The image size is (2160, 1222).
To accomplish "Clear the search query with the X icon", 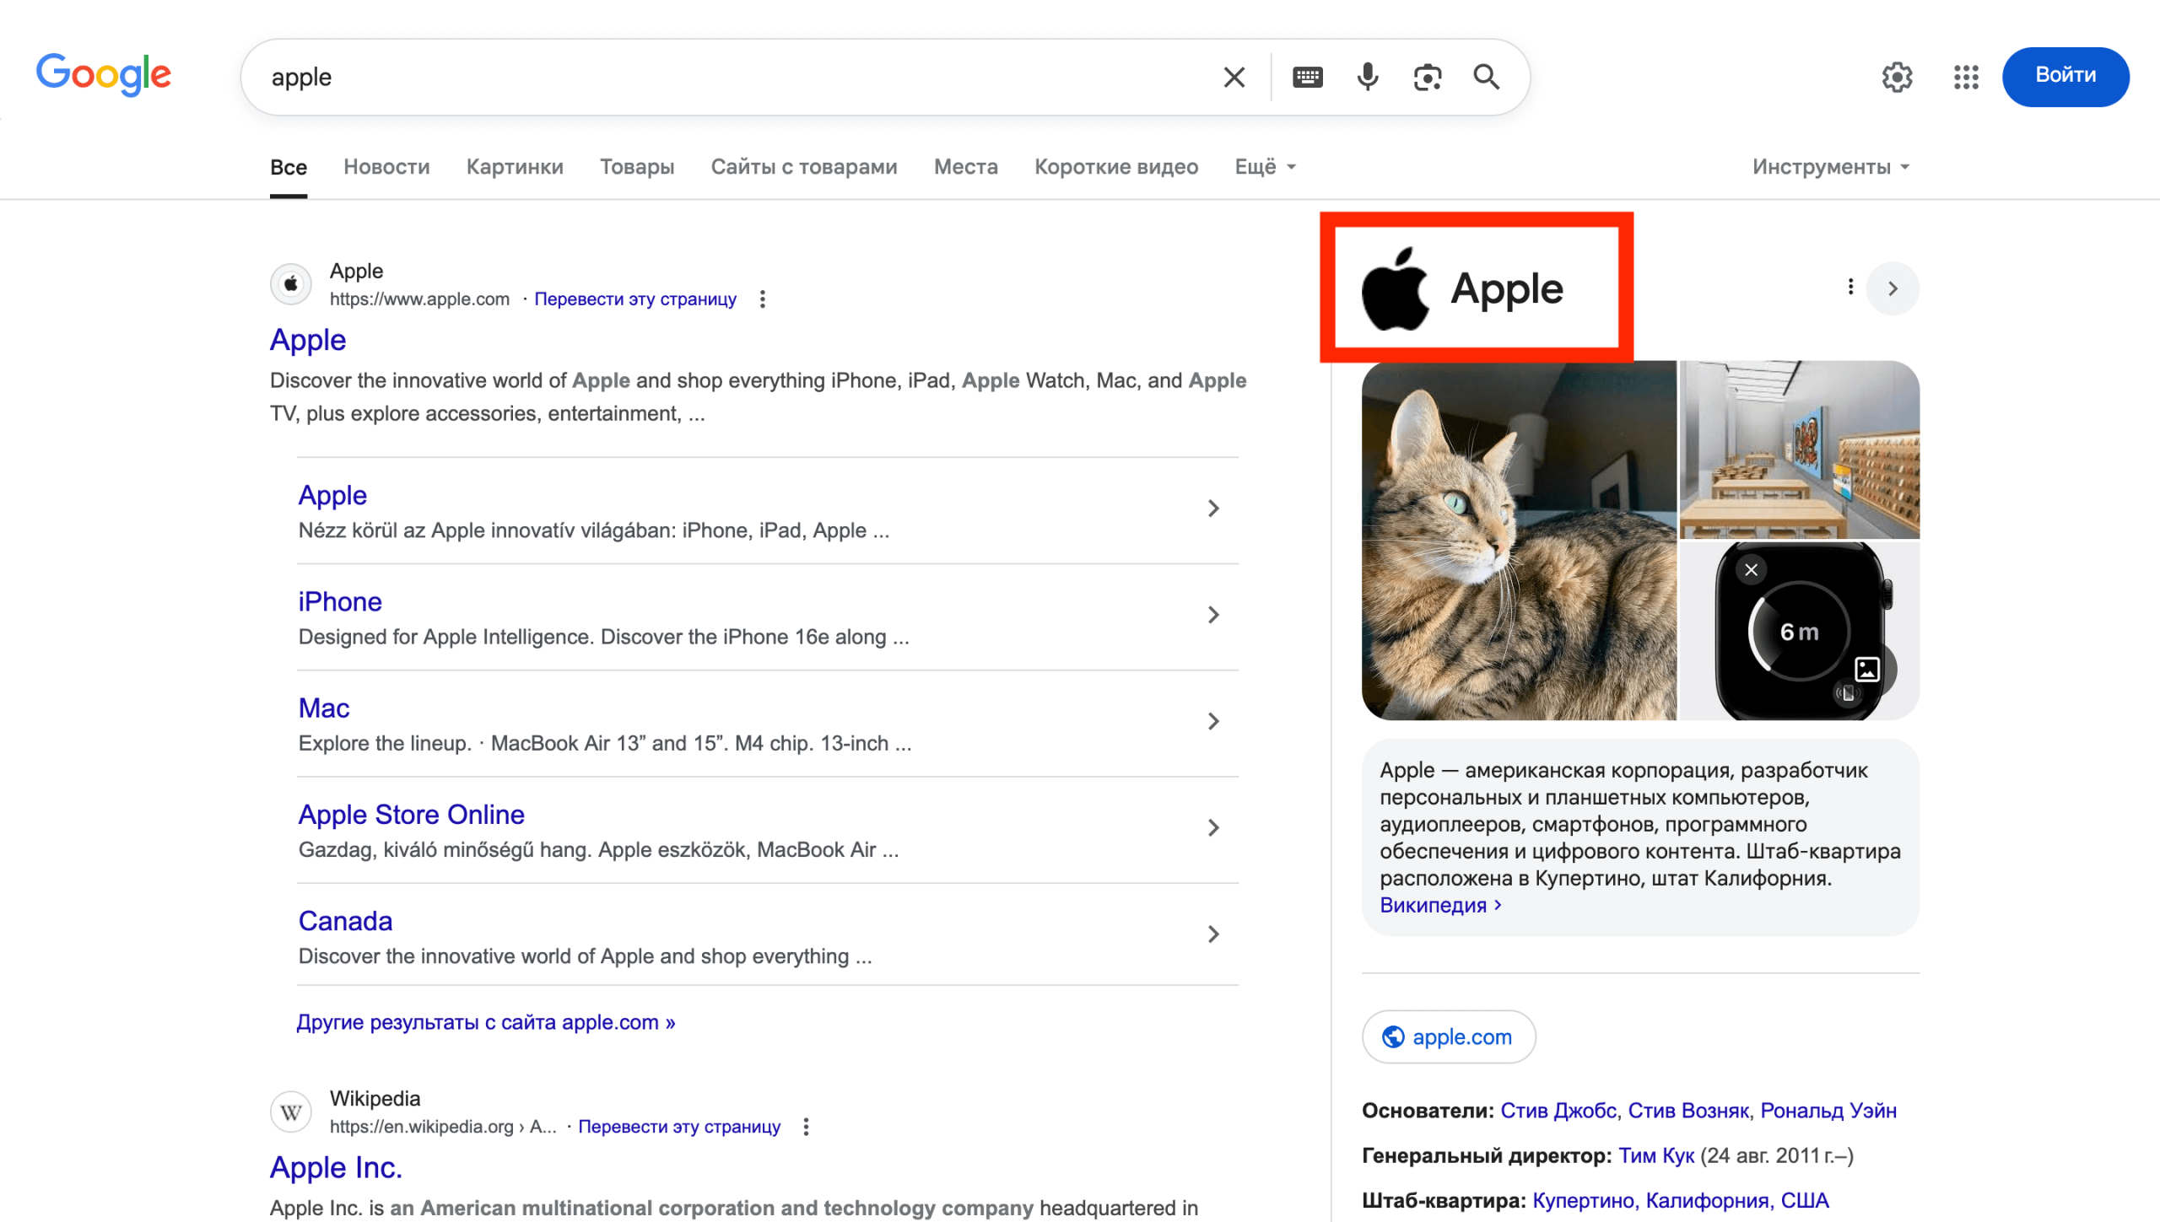I will tap(1234, 77).
